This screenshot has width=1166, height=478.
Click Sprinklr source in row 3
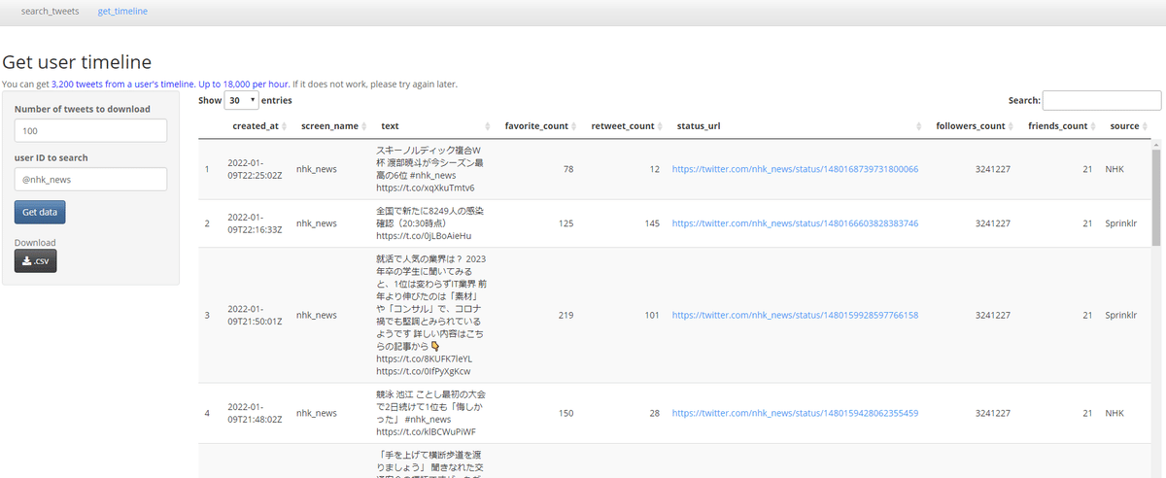[1120, 315]
